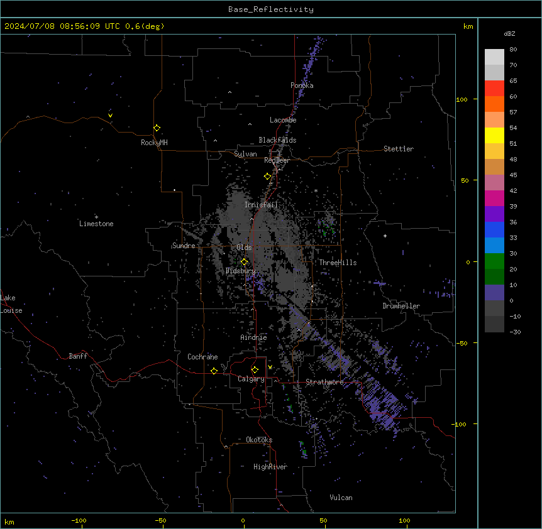
Task: Select the Sylvan label
Action: point(245,154)
